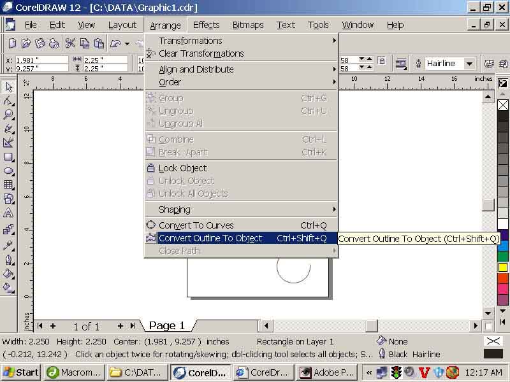Expand the Transformations submenu

[242, 41]
